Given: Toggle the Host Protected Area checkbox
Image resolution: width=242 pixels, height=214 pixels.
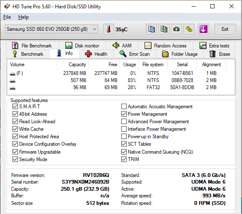Looking at the screenshot, I should click(x=15, y=137).
